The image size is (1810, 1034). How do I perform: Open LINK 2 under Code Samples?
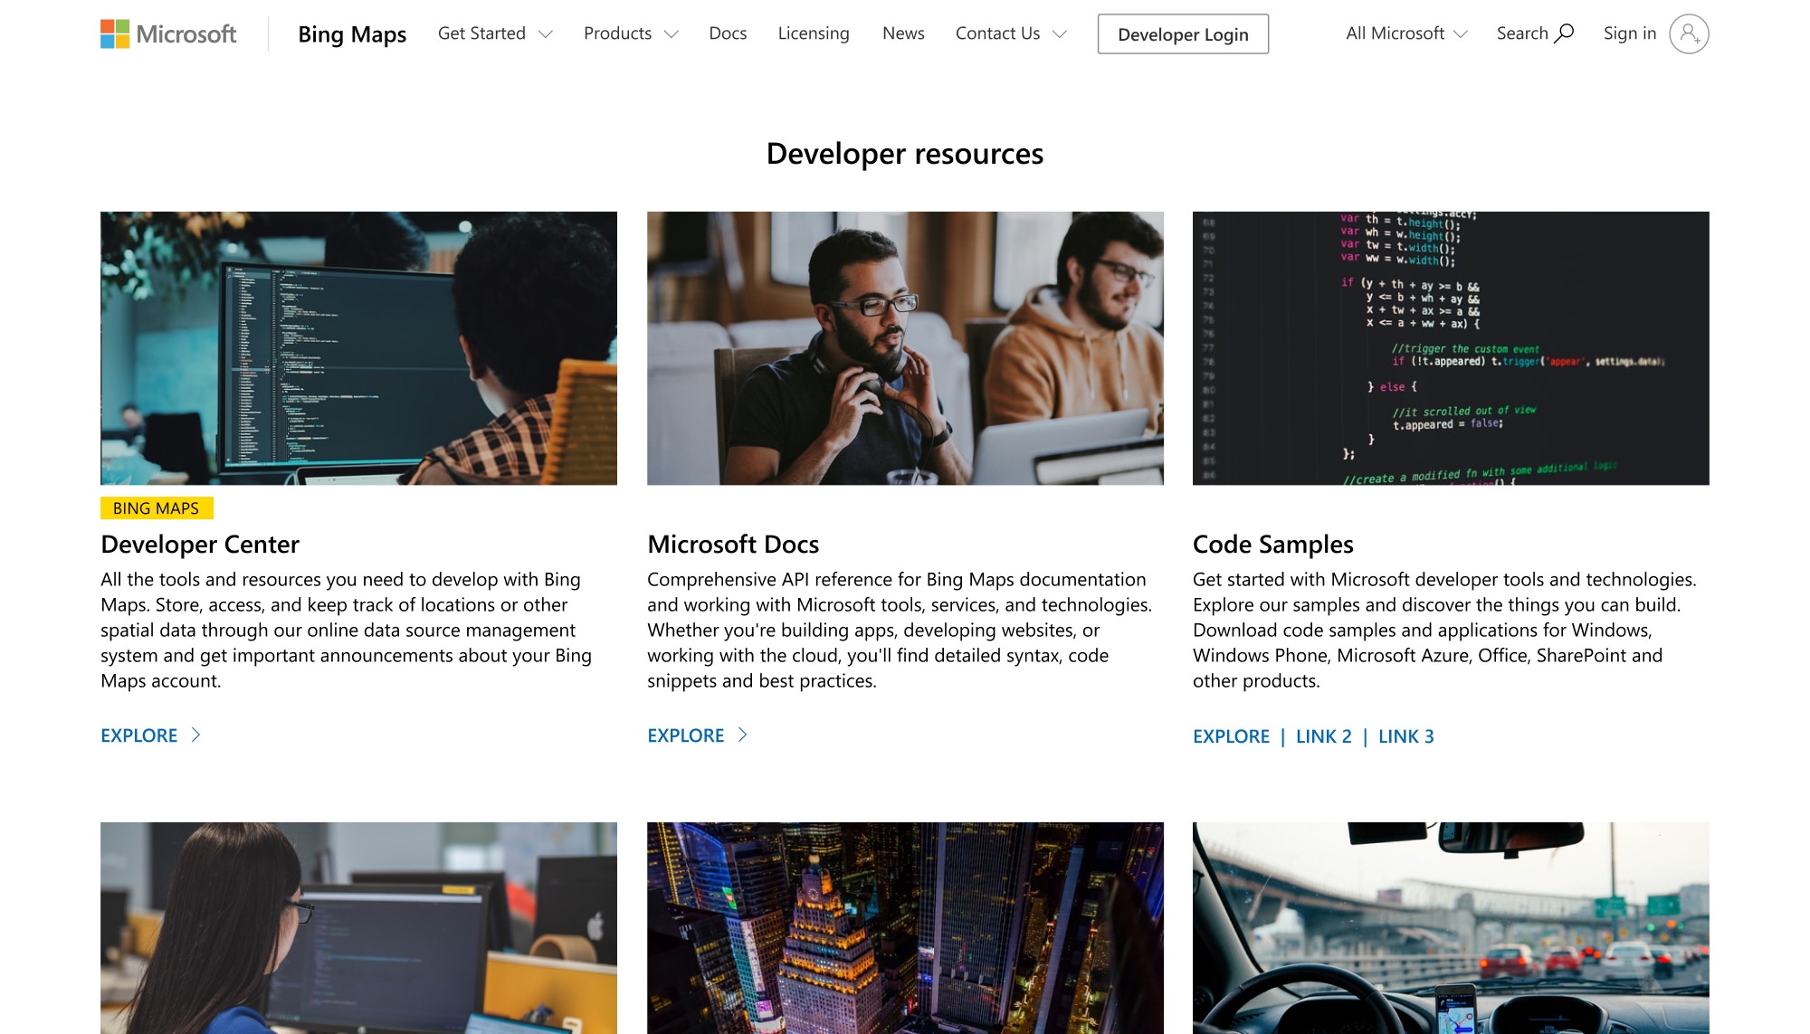click(x=1323, y=736)
